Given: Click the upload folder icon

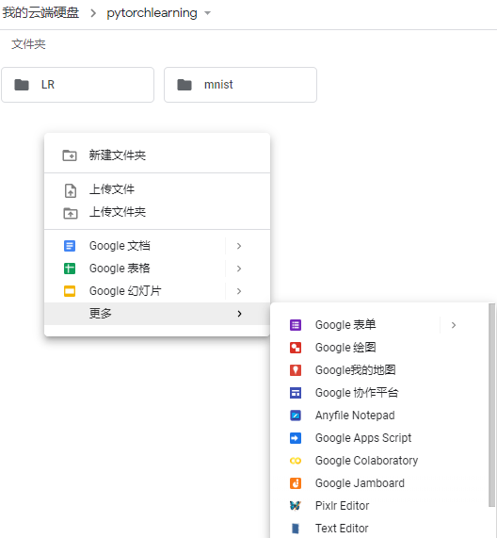Looking at the screenshot, I should (x=71, y=213).
